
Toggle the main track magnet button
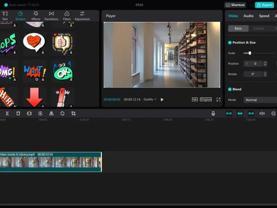point(229,113)
